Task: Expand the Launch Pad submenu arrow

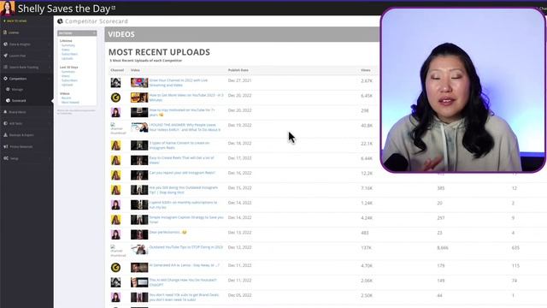Action: pos(50,56)
